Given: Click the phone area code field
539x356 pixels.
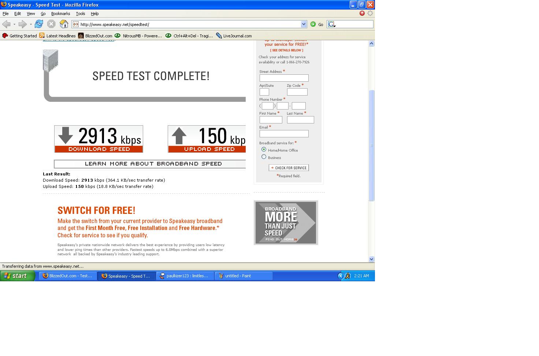Looking at the screenshot, I should (x=268, y=106).
